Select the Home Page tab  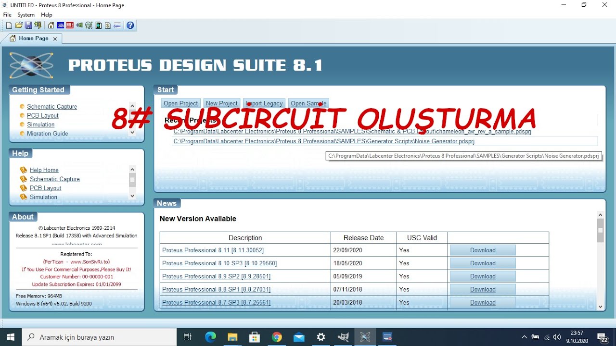point(33,38)
